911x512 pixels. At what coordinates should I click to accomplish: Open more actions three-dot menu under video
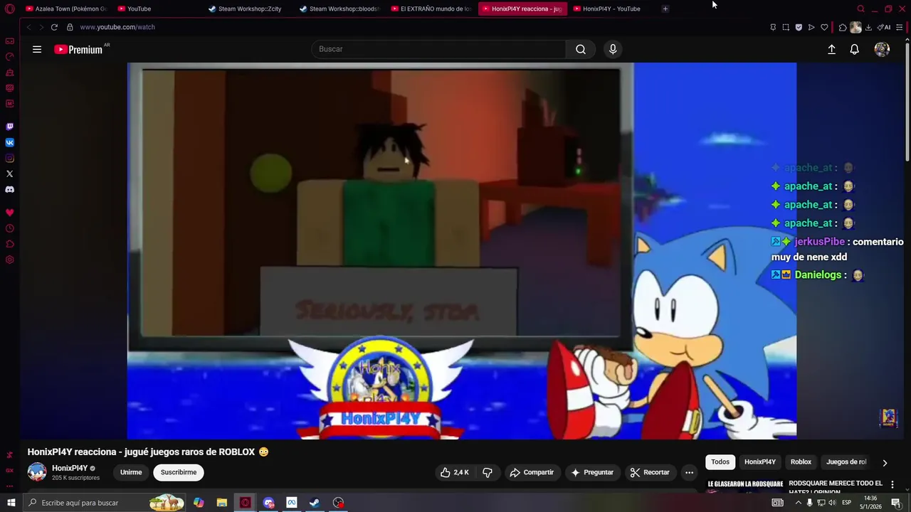tap(689, 472)
